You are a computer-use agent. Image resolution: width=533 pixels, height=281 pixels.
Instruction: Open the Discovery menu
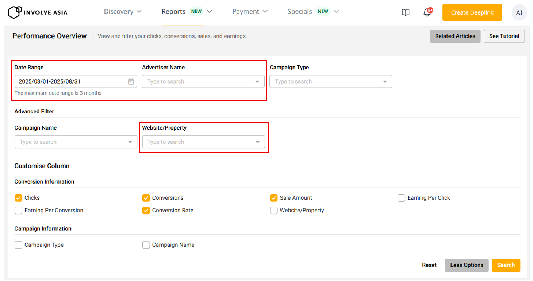[123, 12]
